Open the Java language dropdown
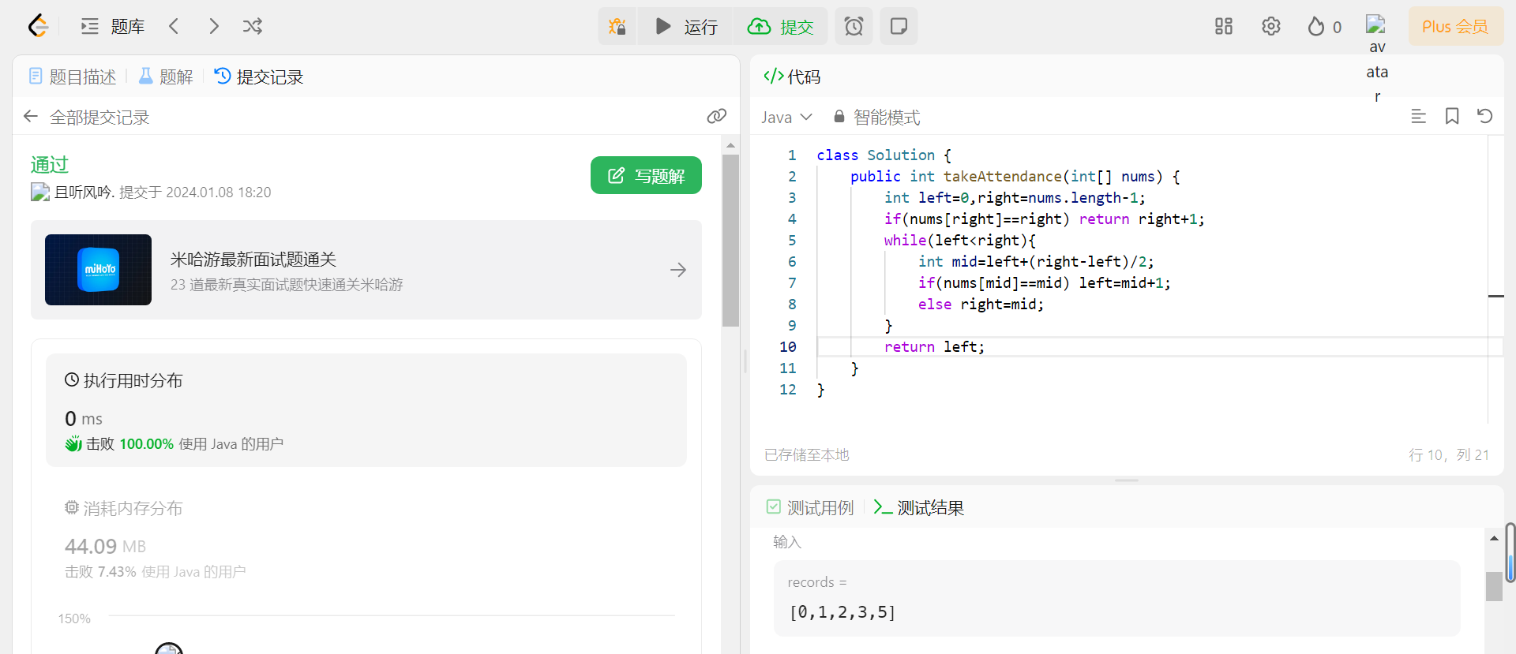 tap(786, 117)
